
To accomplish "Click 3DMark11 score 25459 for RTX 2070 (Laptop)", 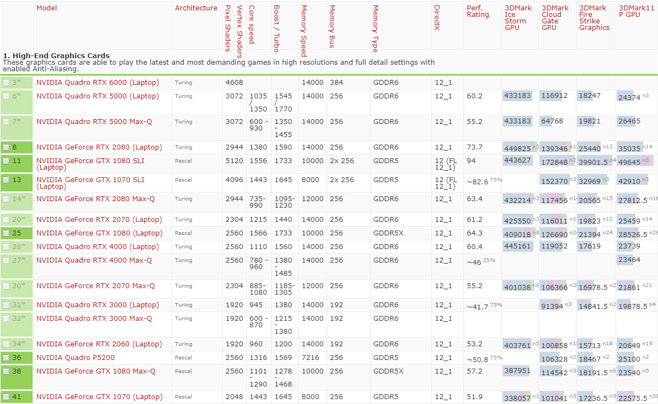I will (x=629, y=221).
